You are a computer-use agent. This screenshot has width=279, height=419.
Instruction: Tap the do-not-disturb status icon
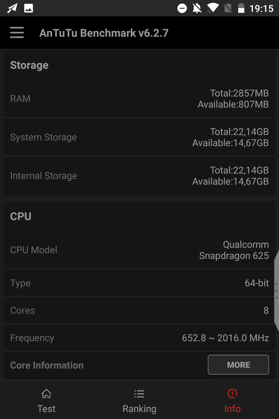click(182, 8)
